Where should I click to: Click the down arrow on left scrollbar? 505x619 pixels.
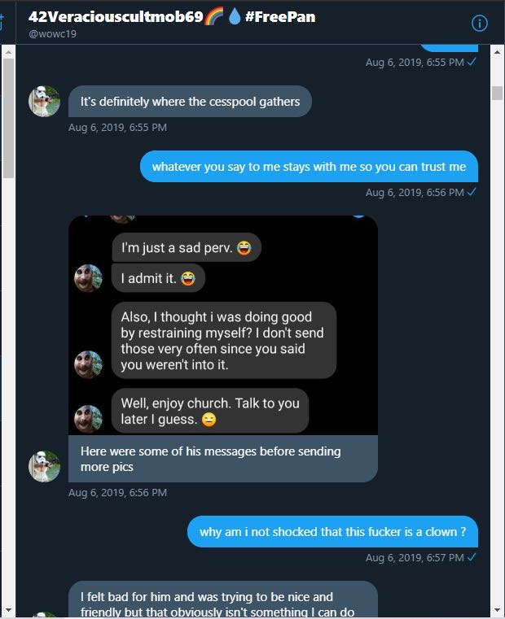click(x=8, y=610)
